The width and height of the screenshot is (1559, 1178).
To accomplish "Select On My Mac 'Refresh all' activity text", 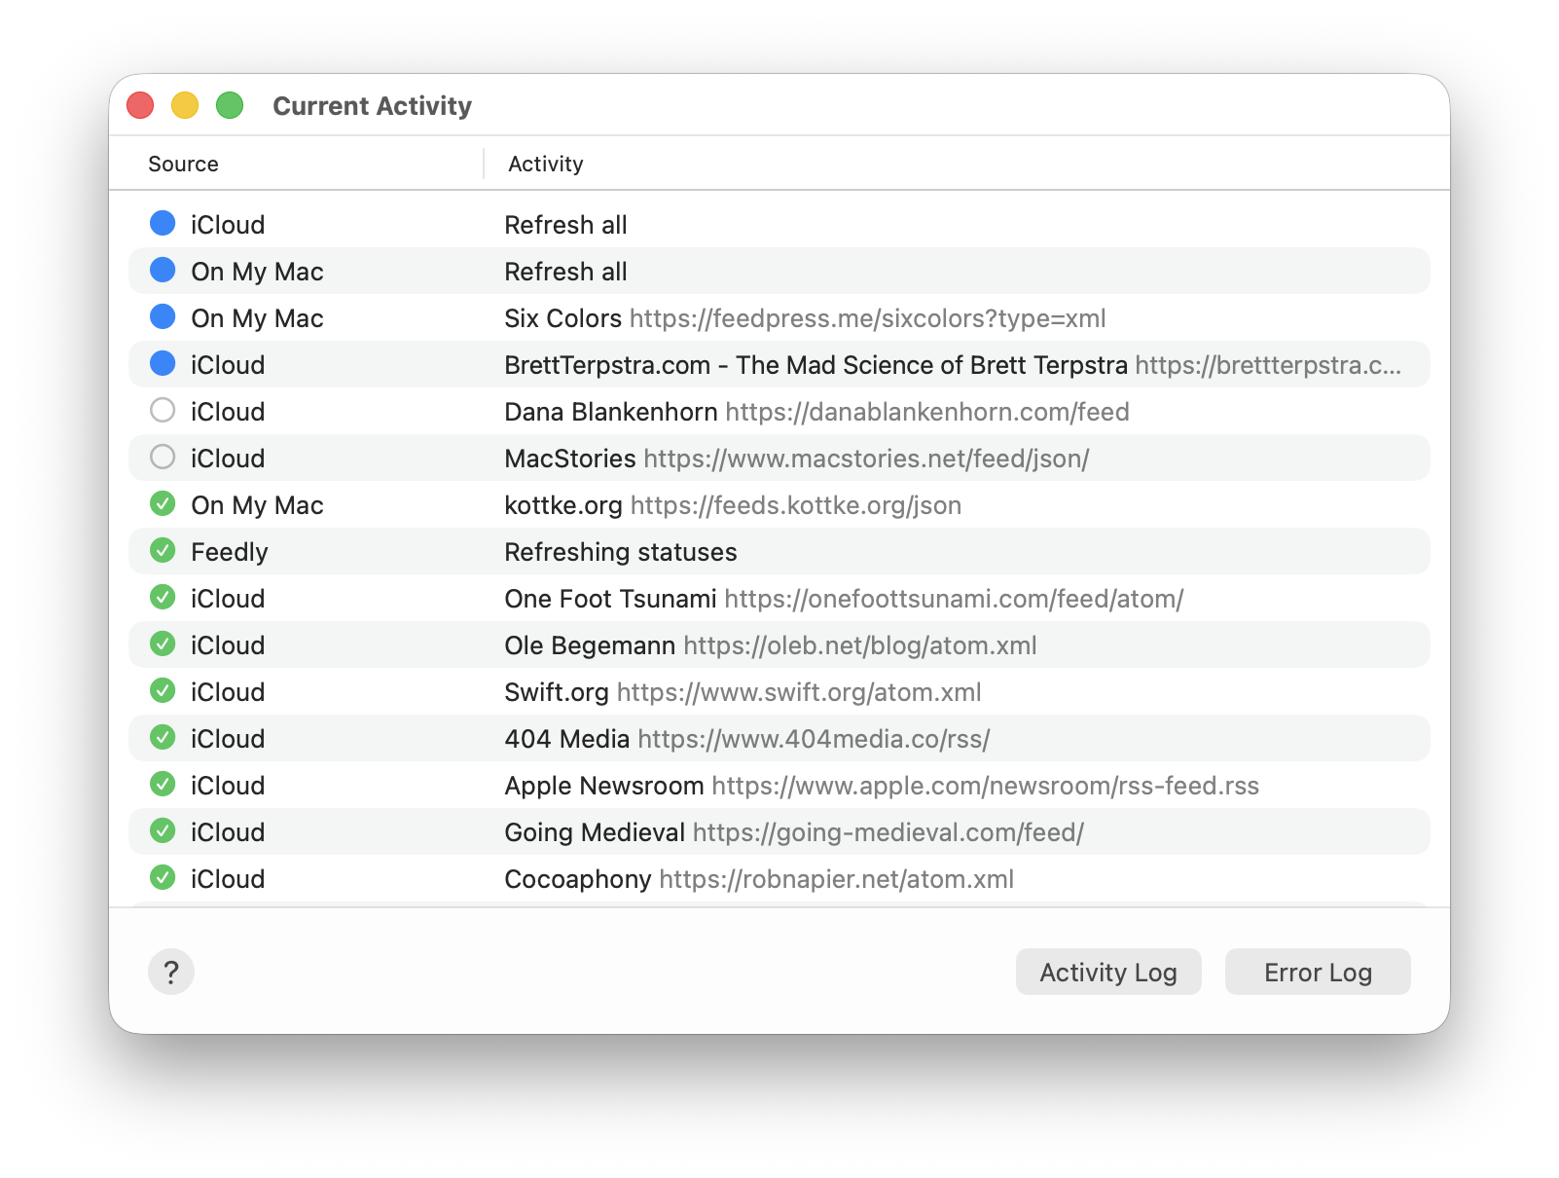I will 565,272.
